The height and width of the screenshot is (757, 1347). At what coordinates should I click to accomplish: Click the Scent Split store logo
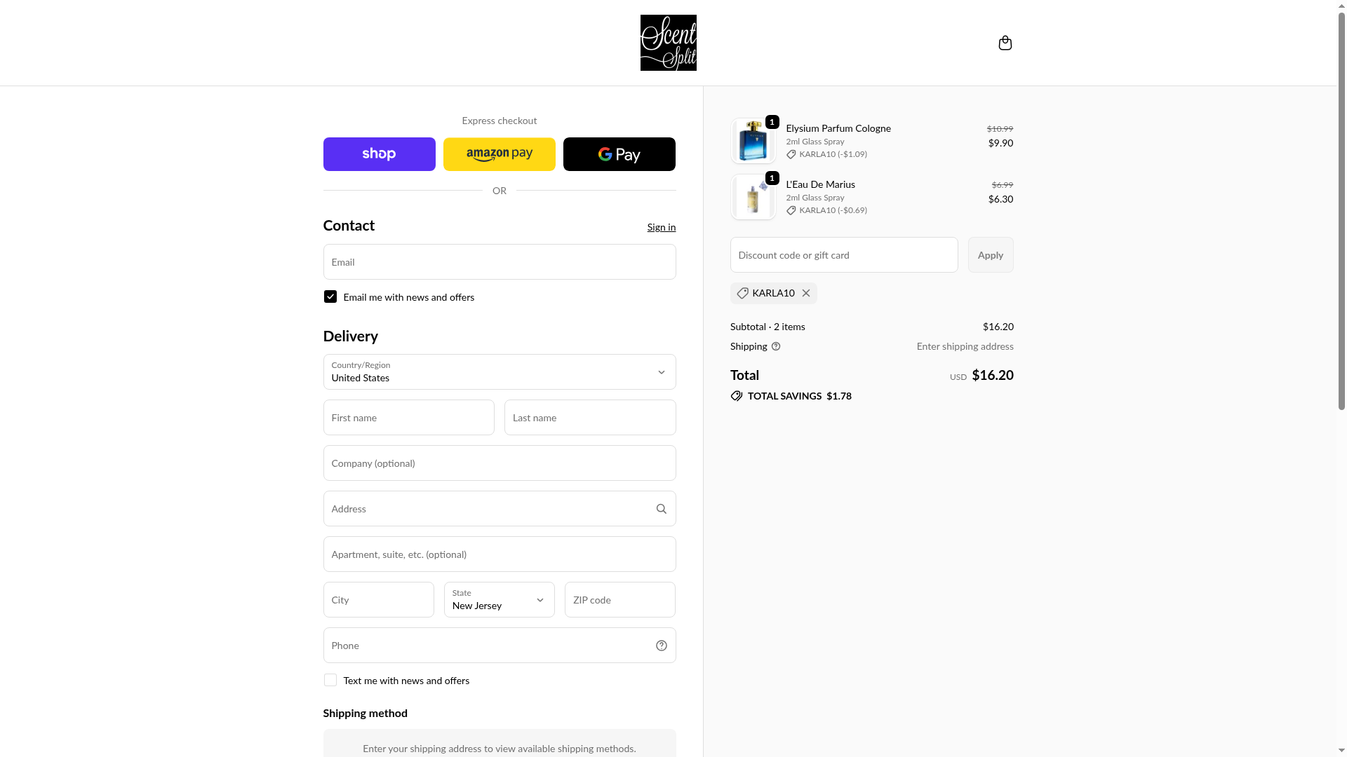(668, 43)
